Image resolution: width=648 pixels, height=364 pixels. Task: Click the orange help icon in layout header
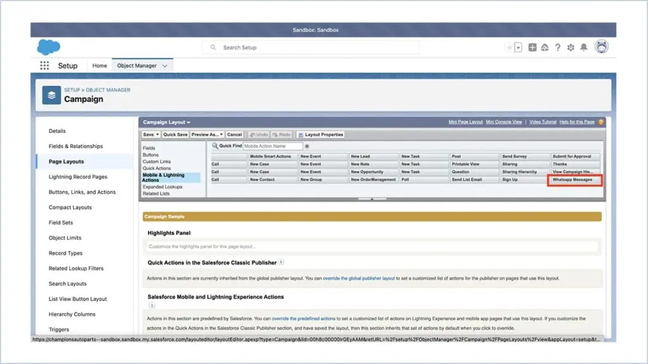click(x=601, y=122)
